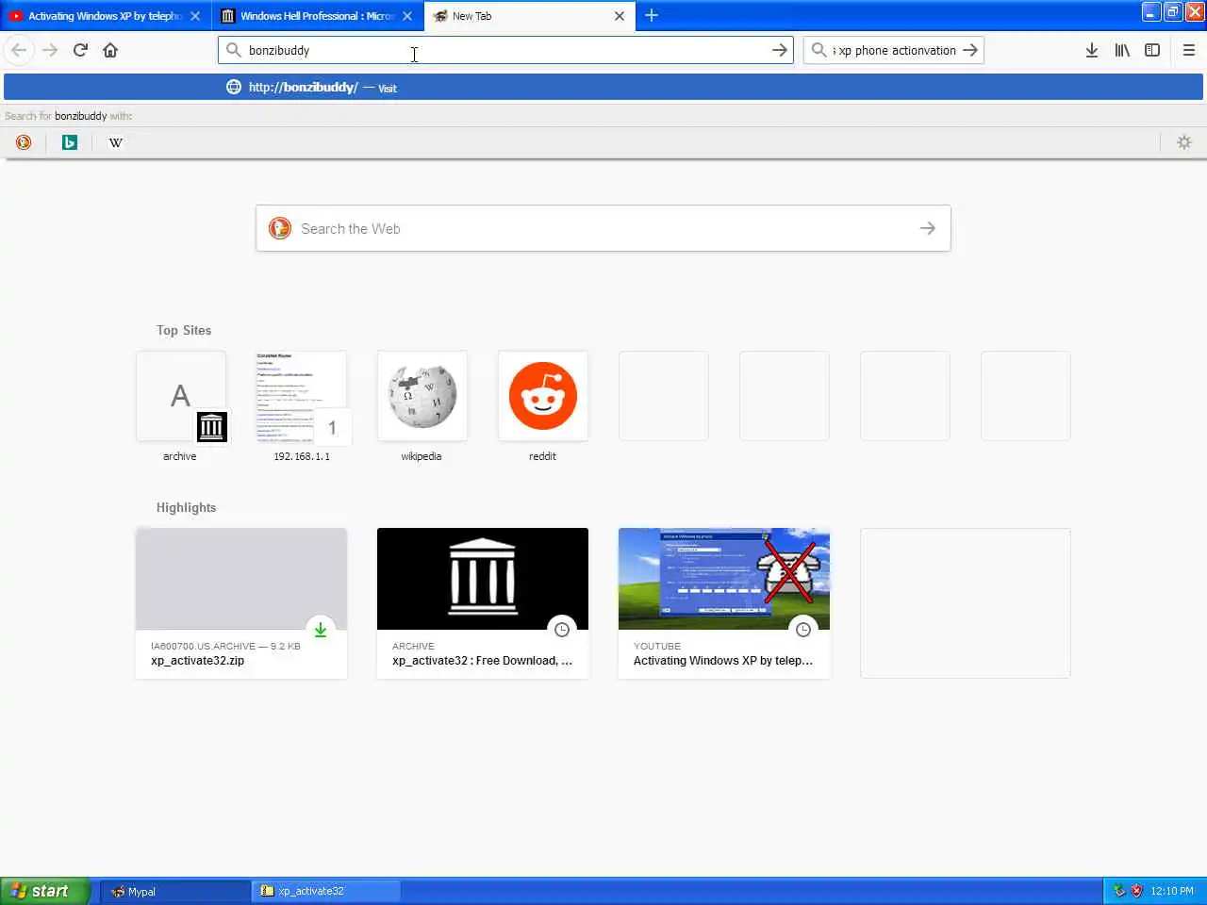
Task: Select xp_activate32 folder in the taskbar
Action: coord(326,891)
